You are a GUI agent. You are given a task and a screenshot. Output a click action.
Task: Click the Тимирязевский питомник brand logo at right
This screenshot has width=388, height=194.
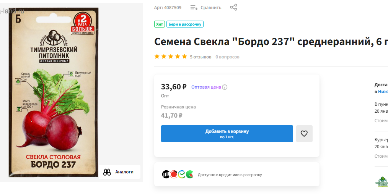tap(381, 182)
